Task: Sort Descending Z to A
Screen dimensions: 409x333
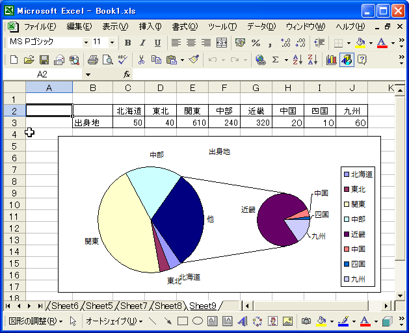Action: 313,60
